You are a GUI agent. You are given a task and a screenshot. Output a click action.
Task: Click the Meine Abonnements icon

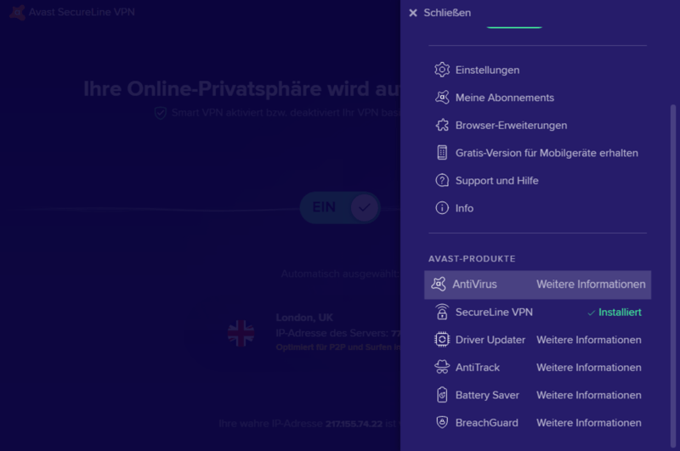click(442, 98)
